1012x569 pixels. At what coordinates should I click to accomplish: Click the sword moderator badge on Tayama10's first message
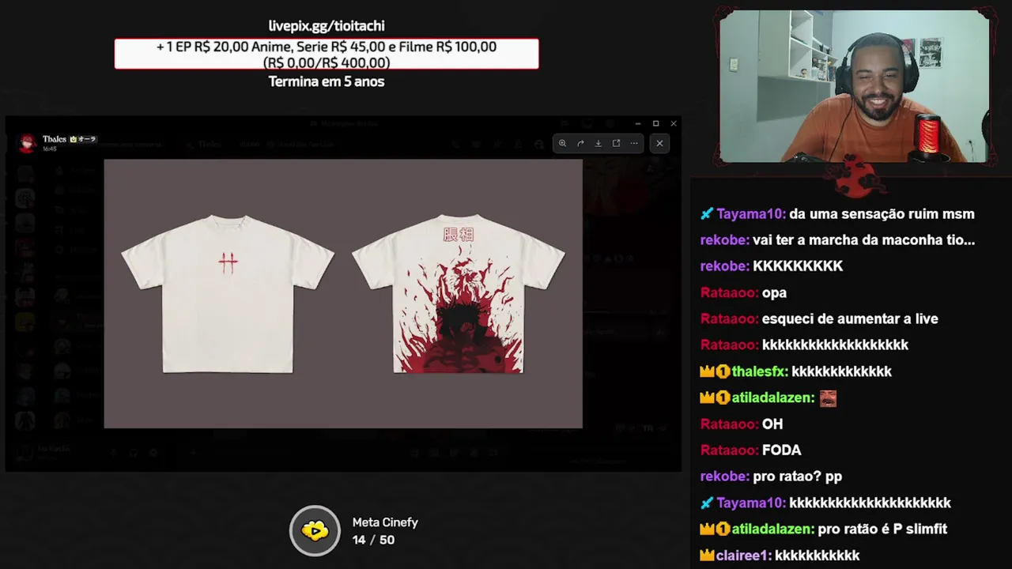point(707,213)
